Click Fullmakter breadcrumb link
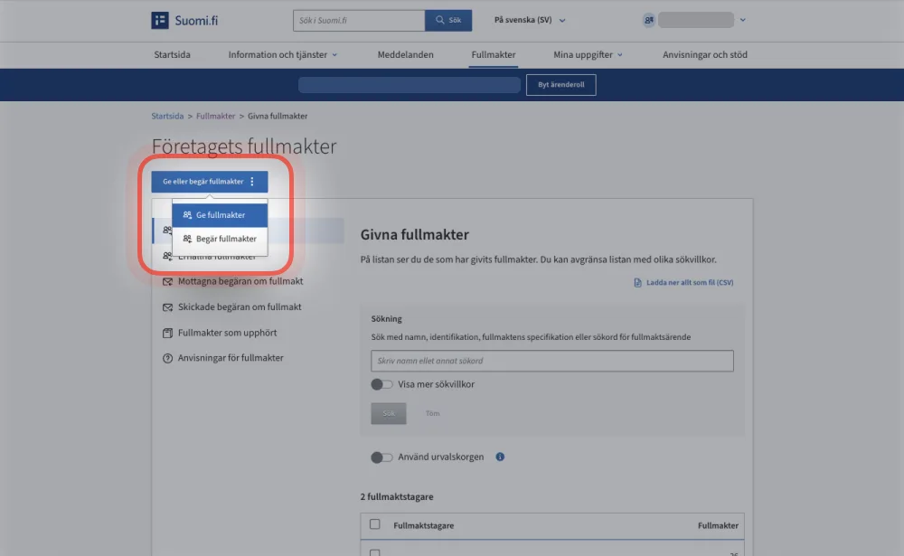The height and width of the screenshot is (556, 904). coord(216,116)
